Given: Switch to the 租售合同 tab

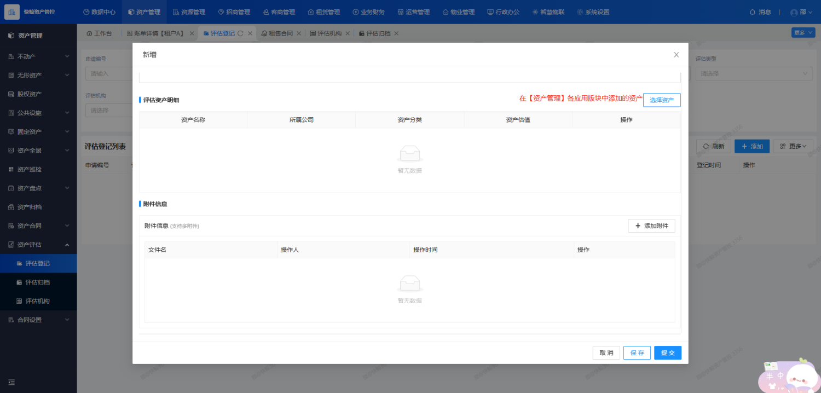Looking at the screenshot, I should [277, 33].
